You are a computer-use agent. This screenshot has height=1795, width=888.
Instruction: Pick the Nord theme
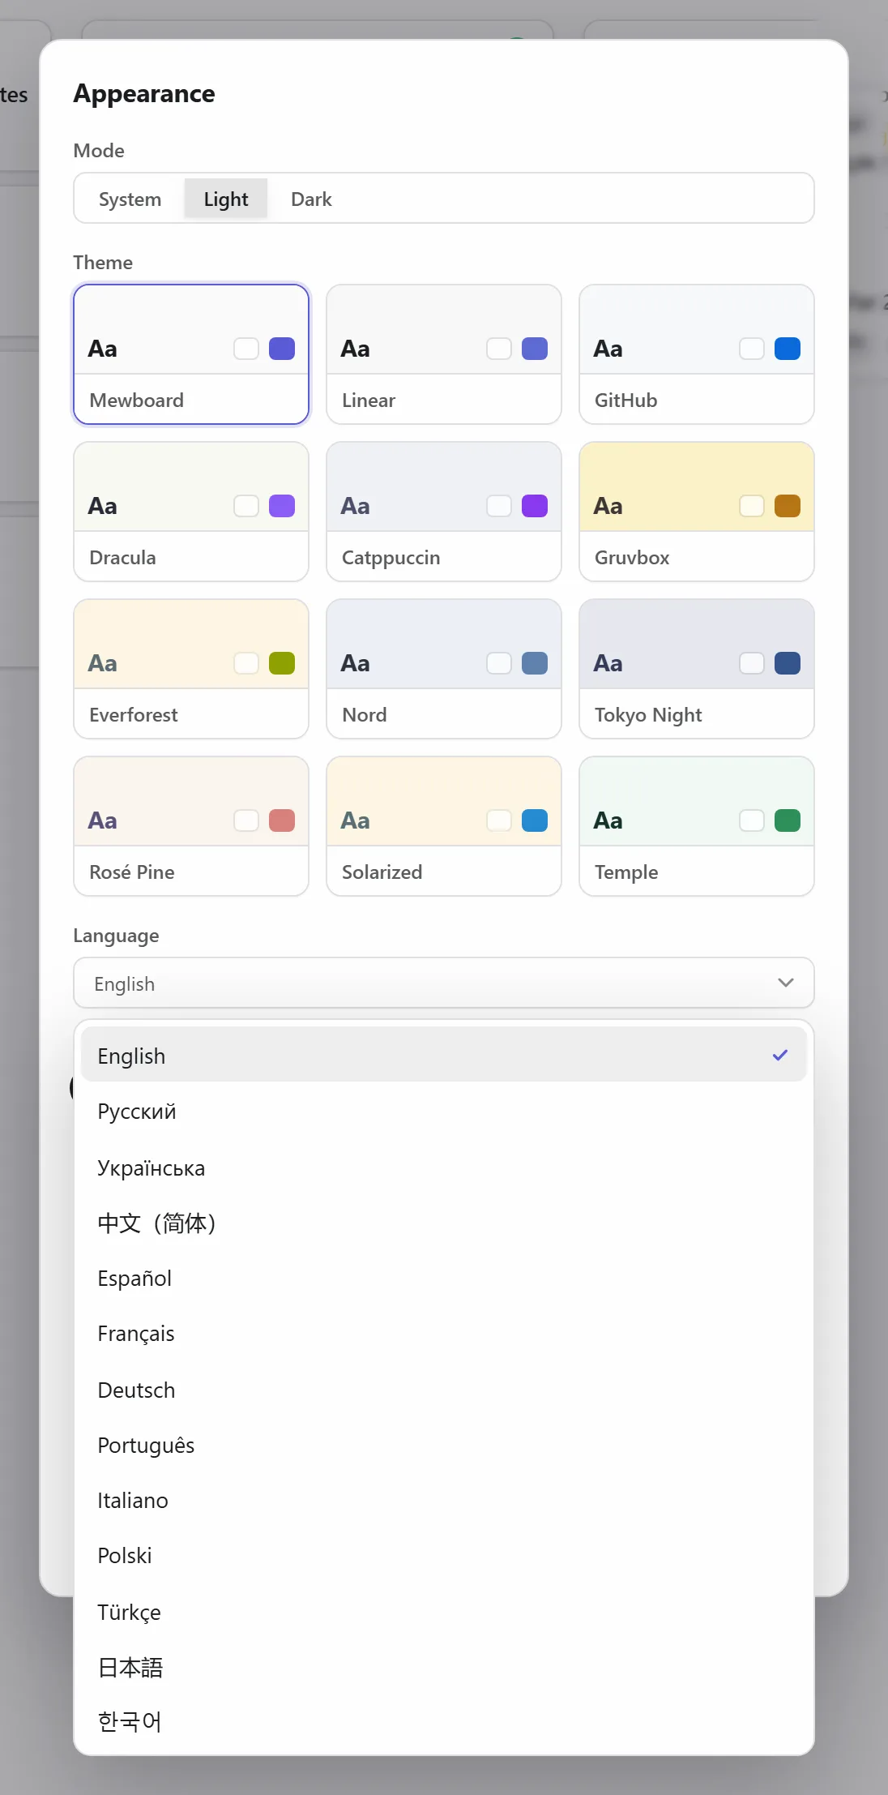[x=444, y=669]
